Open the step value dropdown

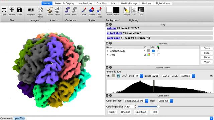[x=141, y=76]
